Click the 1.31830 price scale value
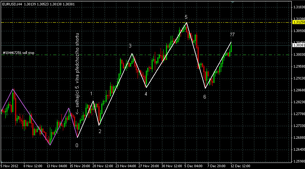The width and height of the screenshot is (305, 169). 297,7
